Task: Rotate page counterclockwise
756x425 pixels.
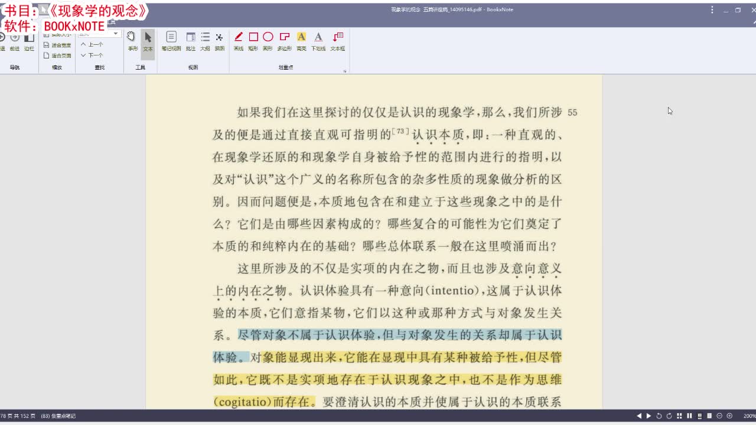Action: [x=659, y=416]
